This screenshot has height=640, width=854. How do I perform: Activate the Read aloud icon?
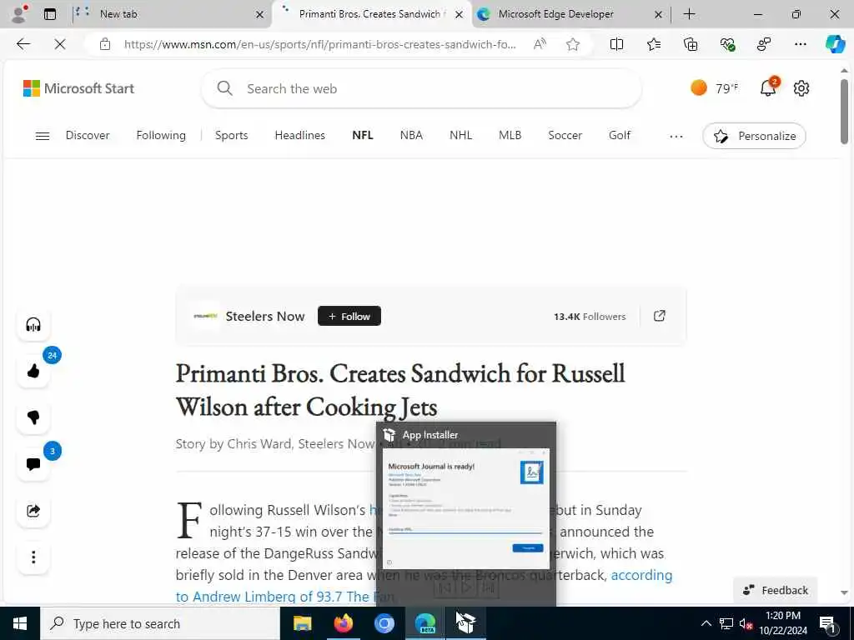540,44
